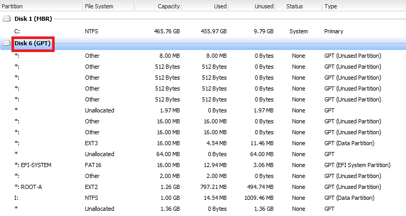Screen dimensions: 406x216
Task: Click the 64.00 MB capacity cell
Action: [168, 154]
